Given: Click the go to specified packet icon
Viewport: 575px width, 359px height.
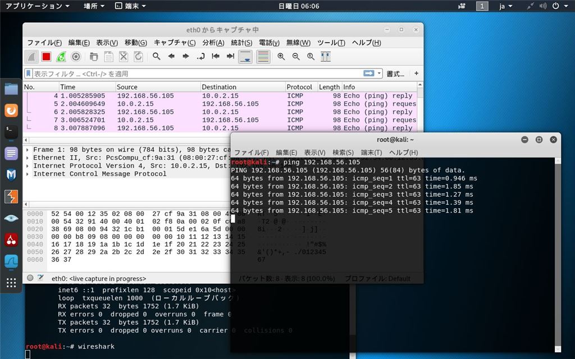Looking at the screenshot, I should 200,57.
